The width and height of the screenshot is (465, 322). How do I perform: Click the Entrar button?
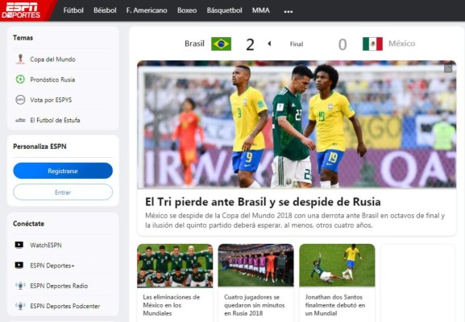point(63,192)
